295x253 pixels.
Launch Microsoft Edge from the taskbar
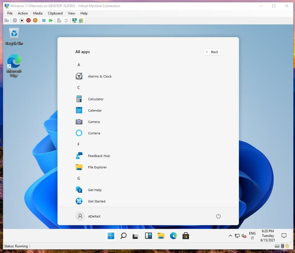[x=173, y=236]
